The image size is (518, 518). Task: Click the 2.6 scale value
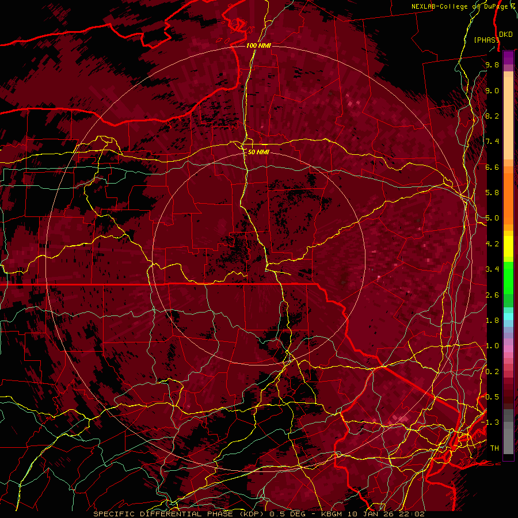[492, 295]
